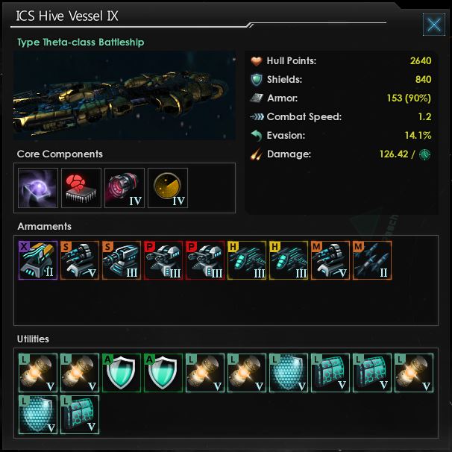
Task: Select the first P-slot point defense armament
Action: click(163, 260)
